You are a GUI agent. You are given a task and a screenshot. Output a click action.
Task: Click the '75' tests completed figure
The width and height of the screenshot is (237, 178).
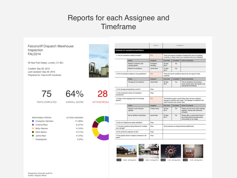(46, 94)
